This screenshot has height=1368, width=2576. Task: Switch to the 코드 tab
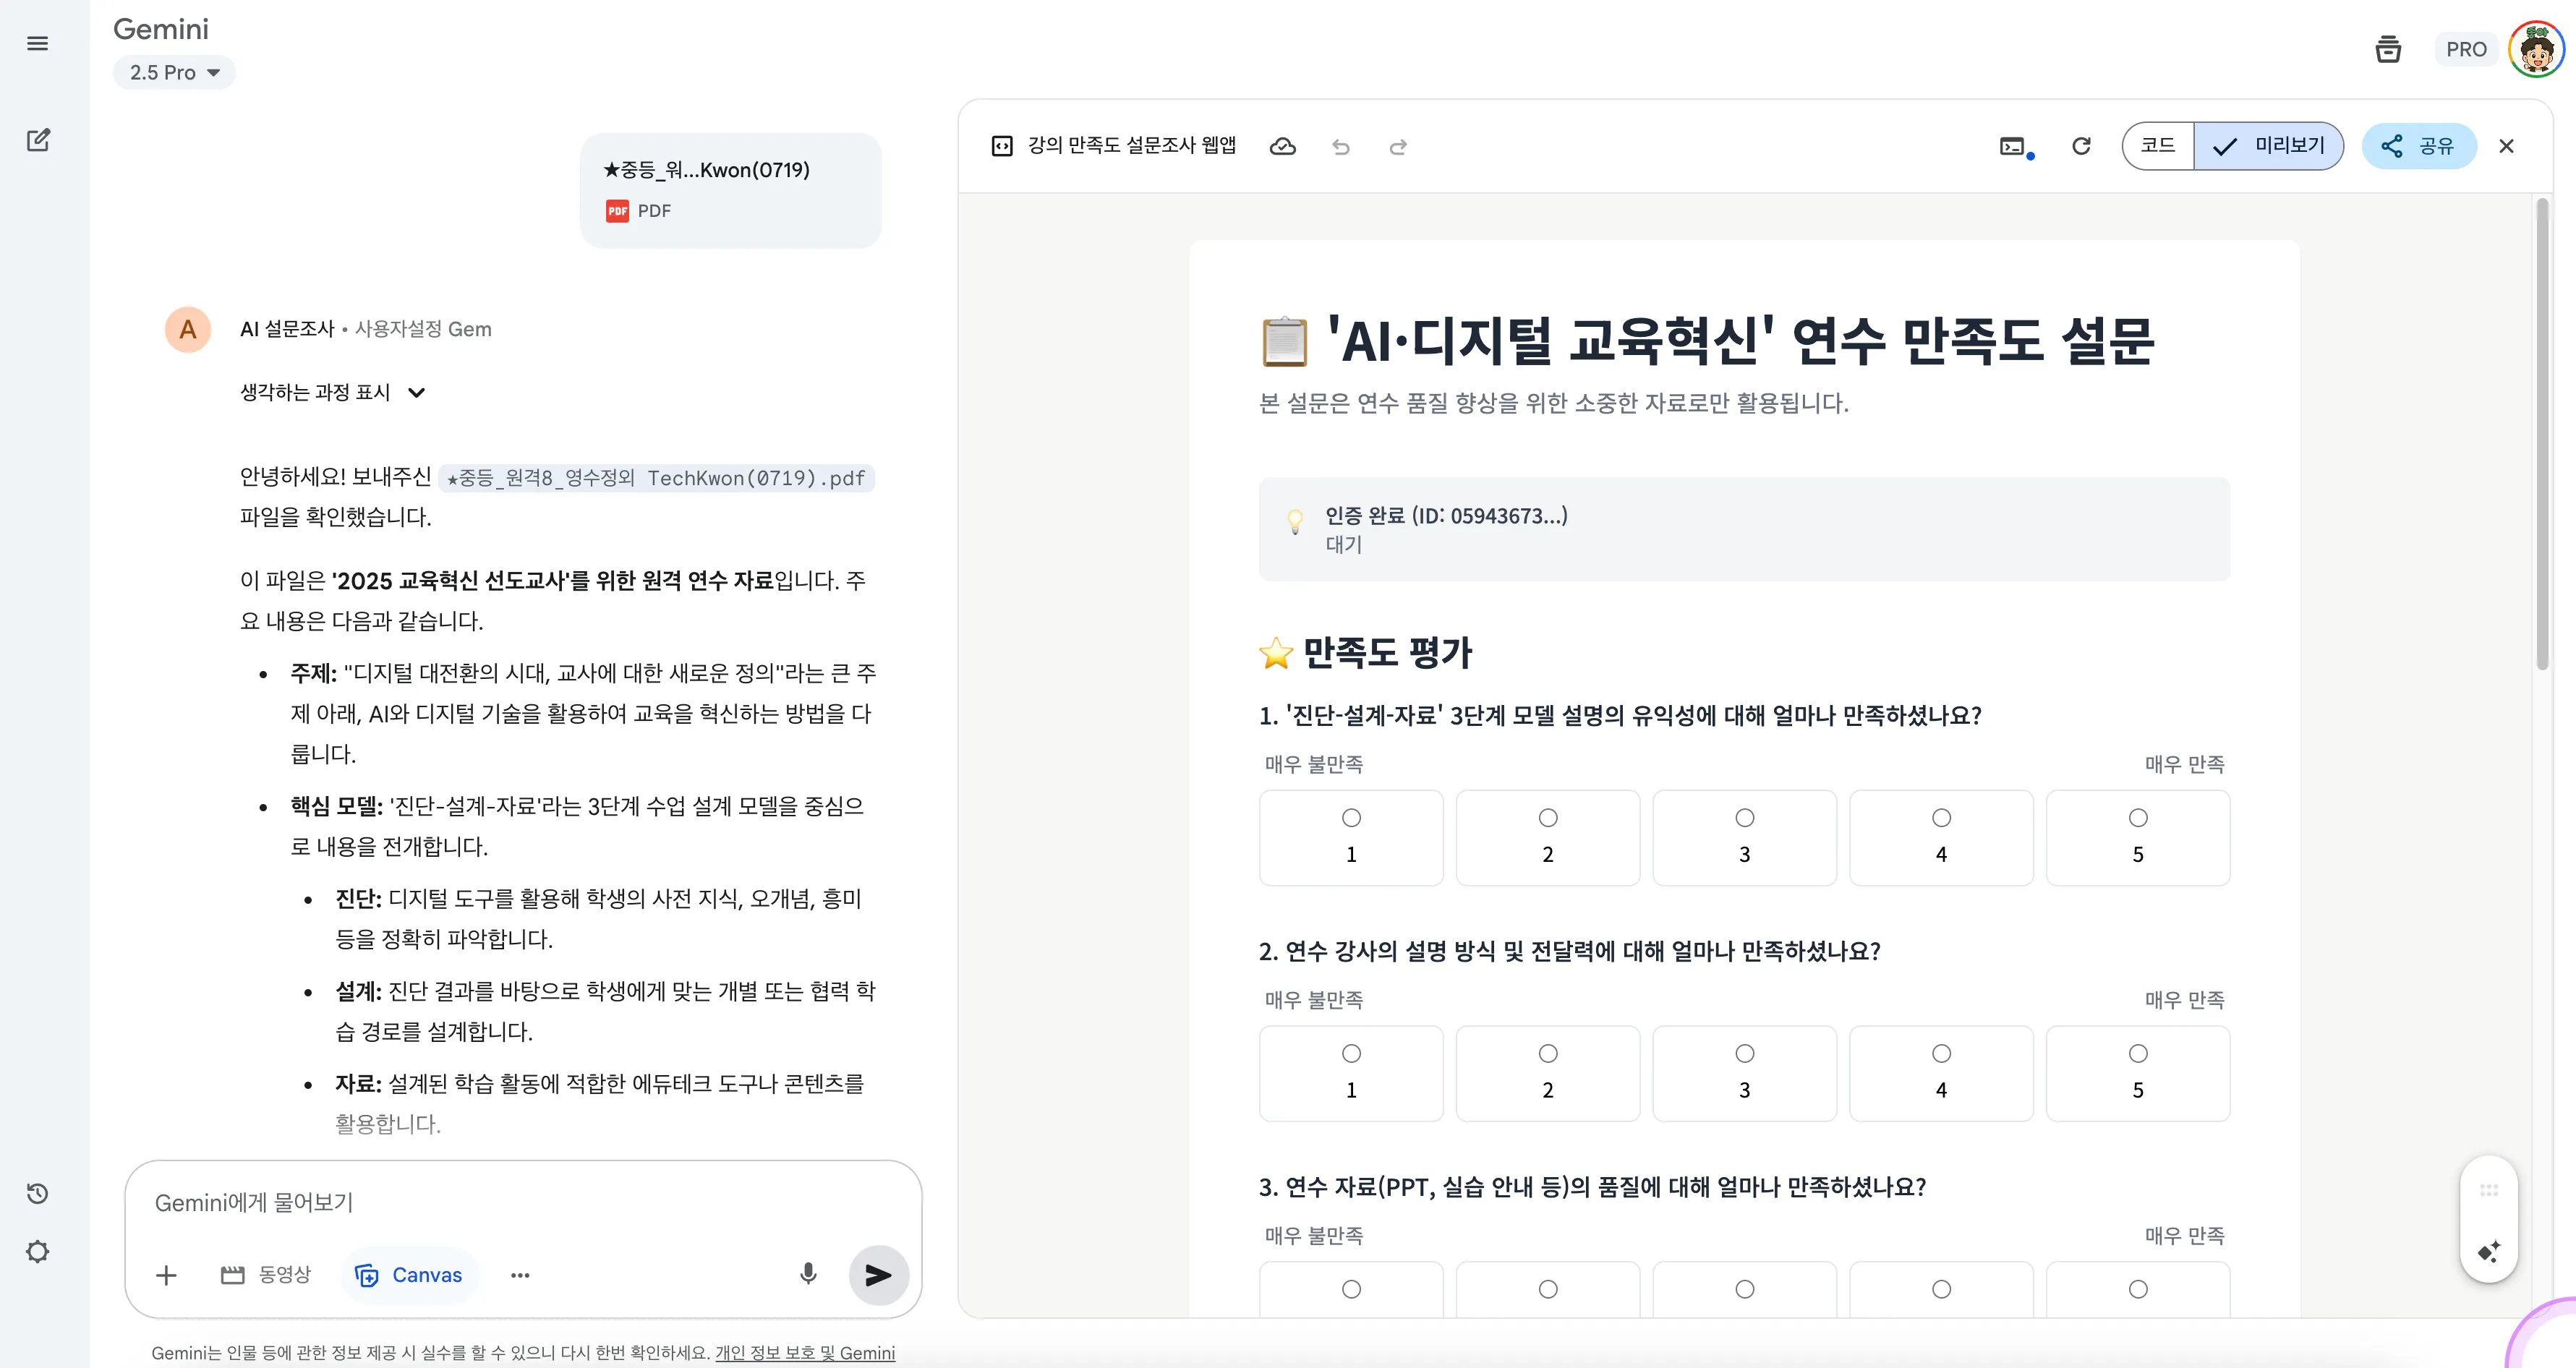(x=2157, y=146)
